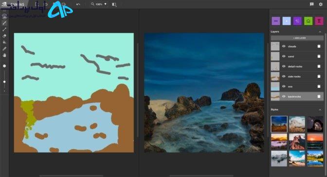Apply the orange sunset over sea style

point(315,142)
